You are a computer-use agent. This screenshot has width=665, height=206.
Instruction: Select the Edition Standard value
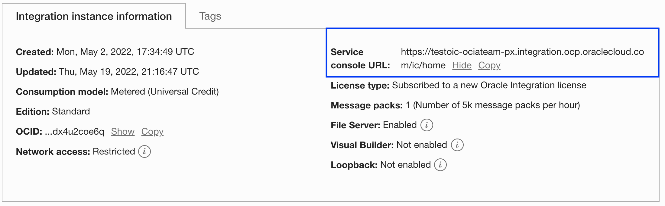tap(71, 111)
